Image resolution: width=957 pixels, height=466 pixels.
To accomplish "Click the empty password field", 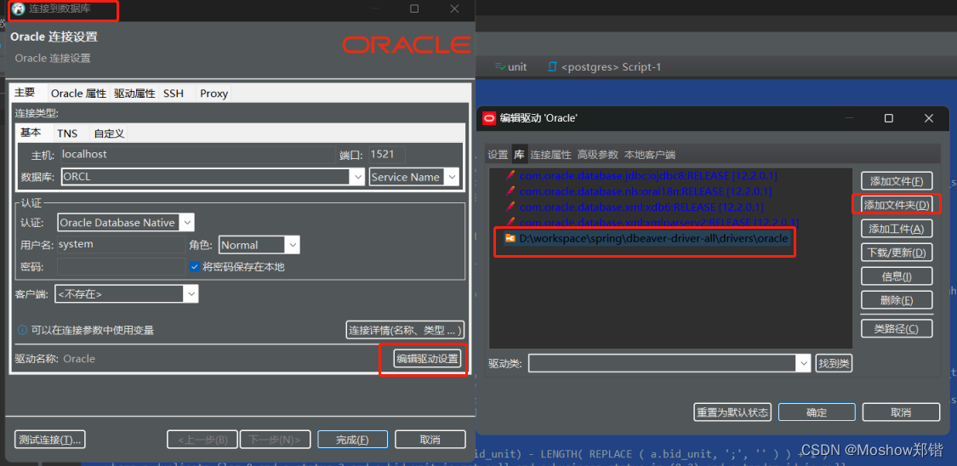I will [121, 266].
